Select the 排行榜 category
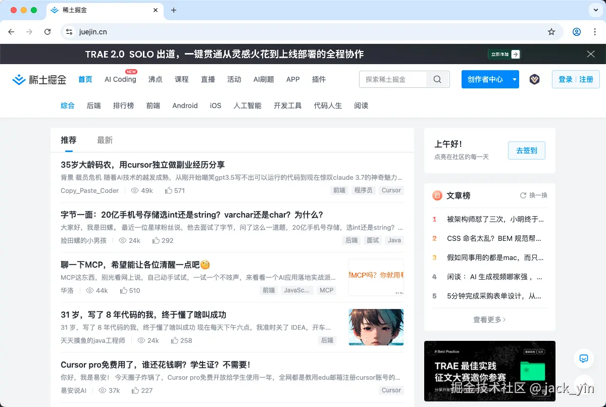 pos(124,106)
